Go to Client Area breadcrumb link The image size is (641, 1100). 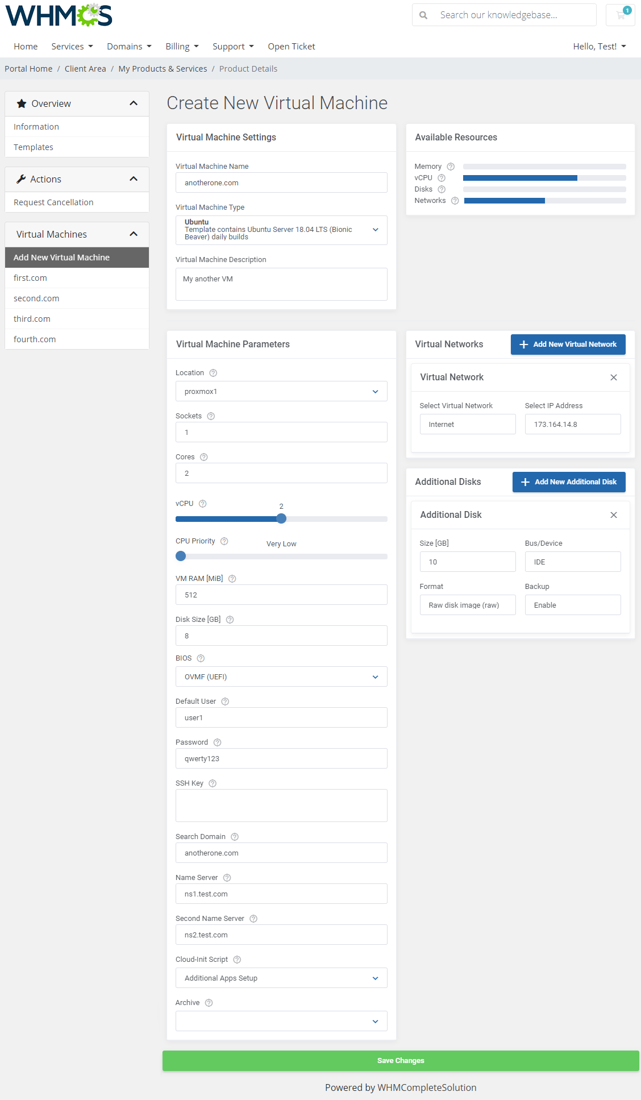(85, 69)
